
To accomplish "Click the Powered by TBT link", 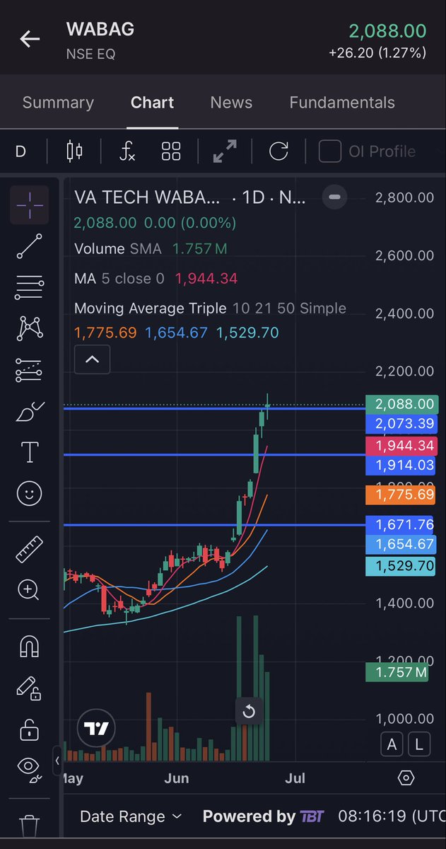I will tap(263, 816).
